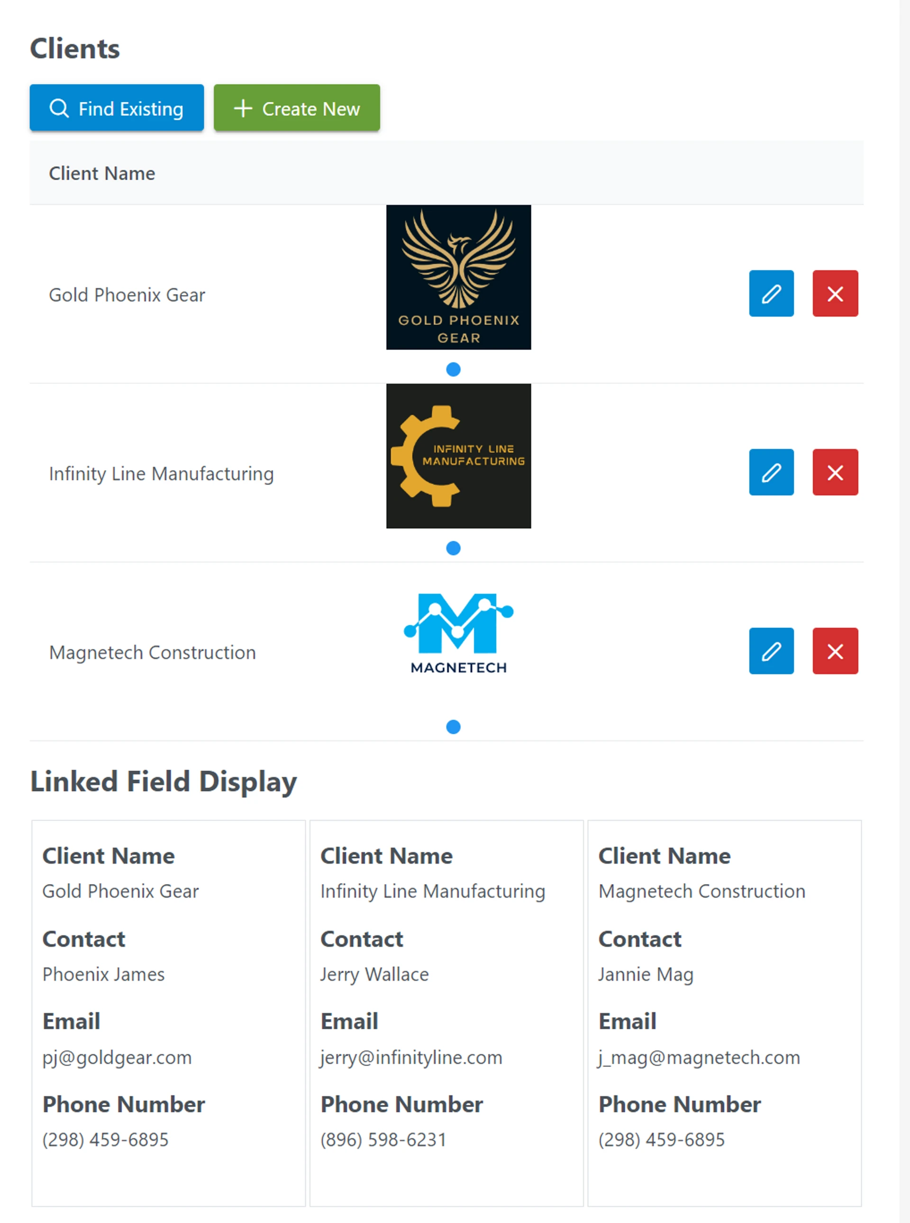Screen dimensions: 910x1223
Task: Click Find Existing button
Action: (x=117, y=108)
